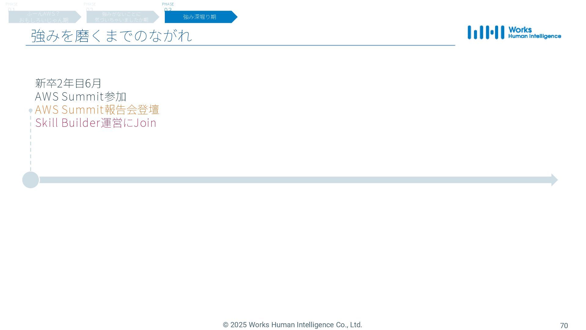Select the 強みがないことに気づいちゃいました期 phase arrow
This screenshot has height=330, width=586.
pos(123,17)
